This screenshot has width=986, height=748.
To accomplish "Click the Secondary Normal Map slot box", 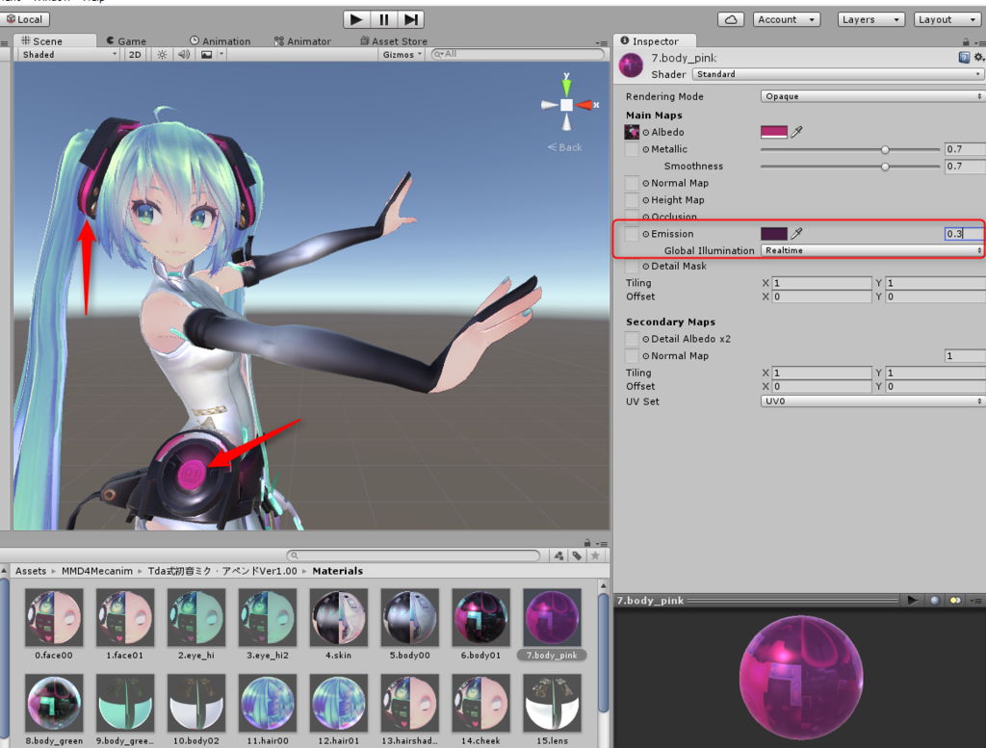I will coord(632,356).
